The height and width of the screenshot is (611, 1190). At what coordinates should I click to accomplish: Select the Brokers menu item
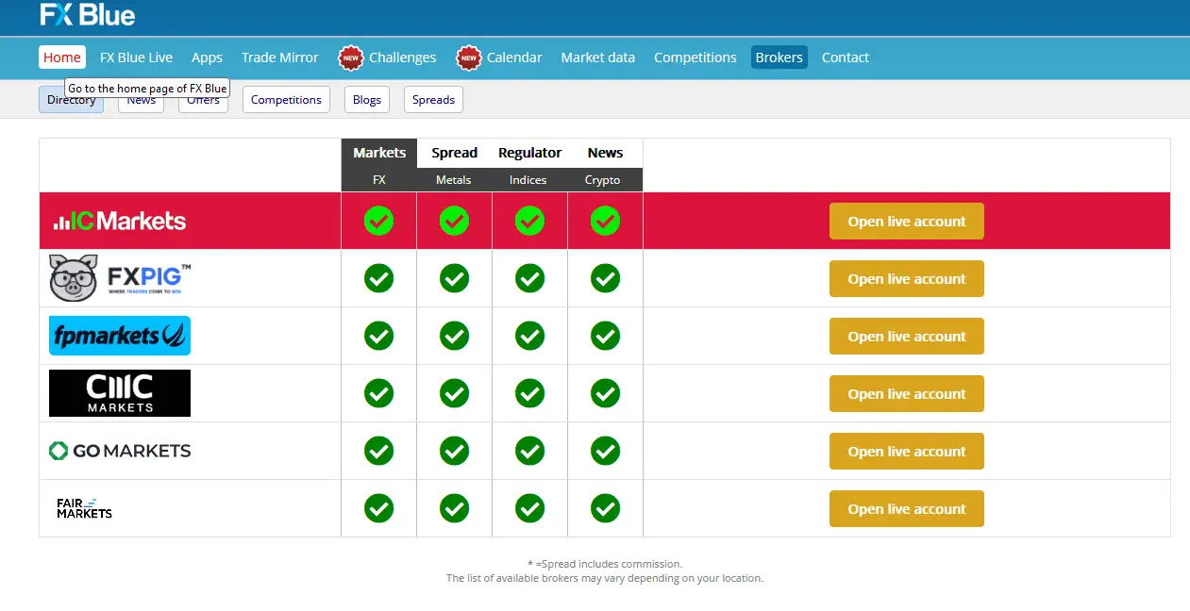[779, 58]
